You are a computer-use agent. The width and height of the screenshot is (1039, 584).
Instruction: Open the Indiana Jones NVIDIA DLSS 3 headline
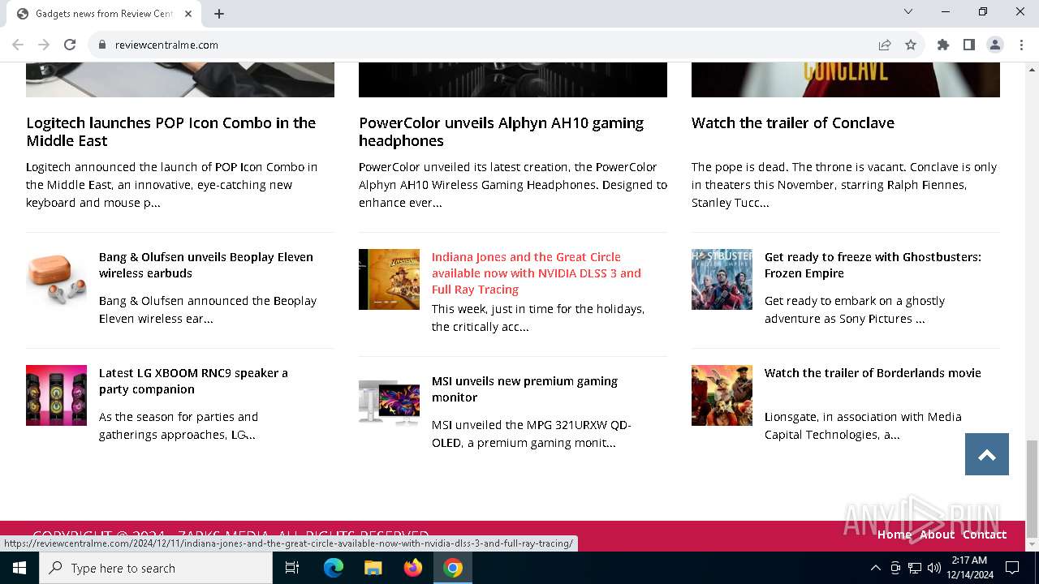tap(537, 273)
